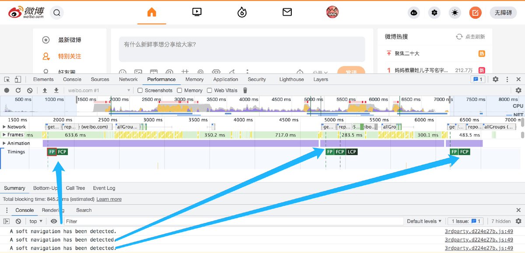Open the Event Log tab
The width and height of the screenshot is (525, 253).
click(104, 188)
